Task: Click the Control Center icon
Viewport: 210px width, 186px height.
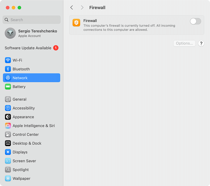Action: pyautogui.click(x=8, y=134)
